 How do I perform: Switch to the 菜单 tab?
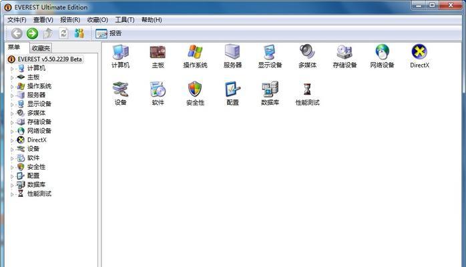click(14, 47)
